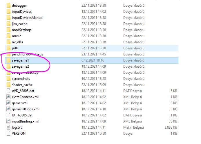Click the pdlc folder icon
Image resolution: width=201 pixels, height=144 pixels.
[8, 48]
